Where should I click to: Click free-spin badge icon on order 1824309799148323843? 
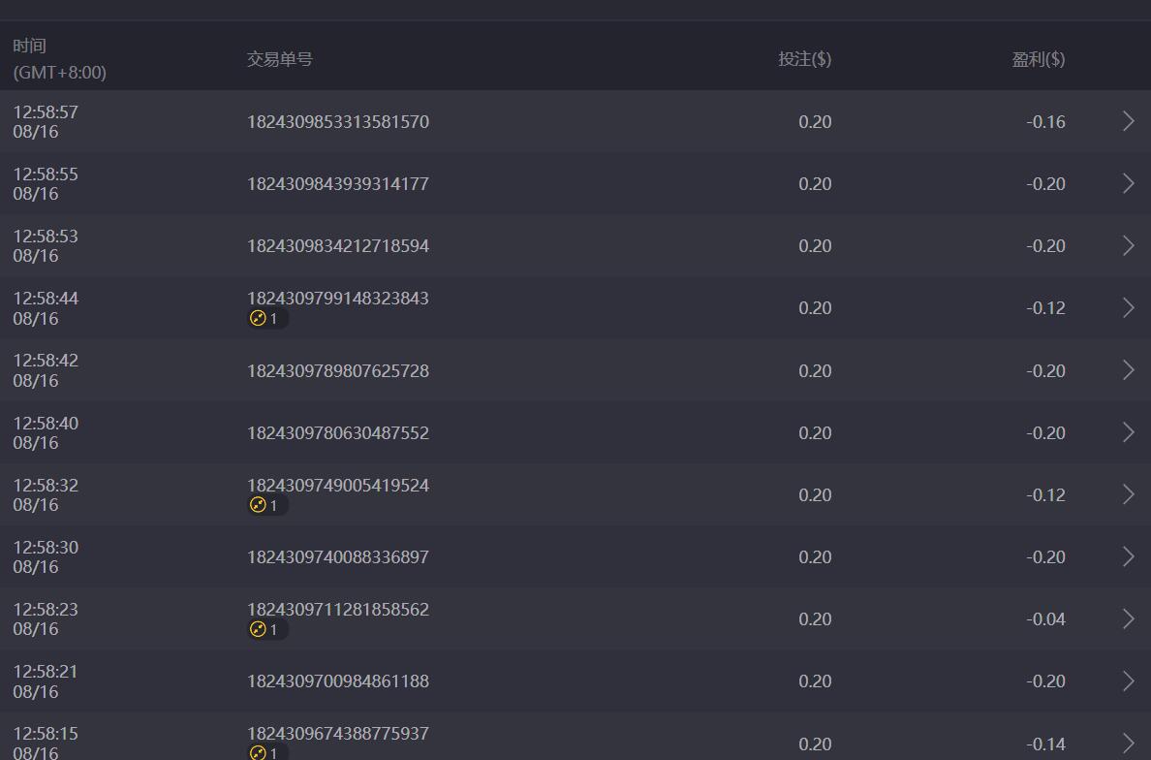click(x=259, y=318)
